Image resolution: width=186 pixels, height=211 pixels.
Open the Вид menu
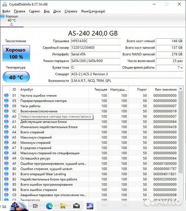pos(47,11)
